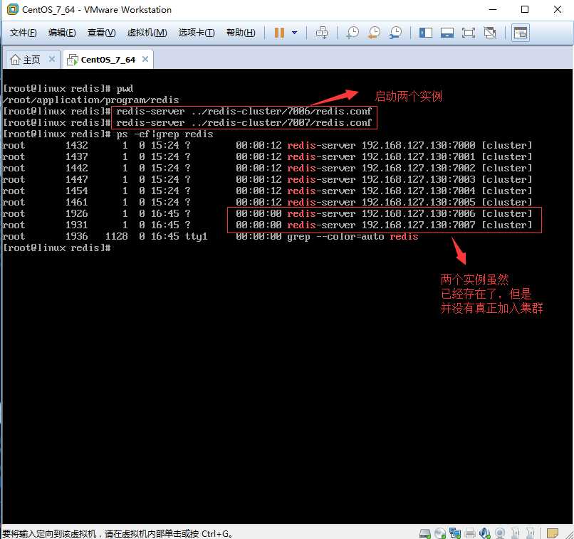Open the power options dropdown arrow
574x539 pixels.
click(x=294, y=33)
